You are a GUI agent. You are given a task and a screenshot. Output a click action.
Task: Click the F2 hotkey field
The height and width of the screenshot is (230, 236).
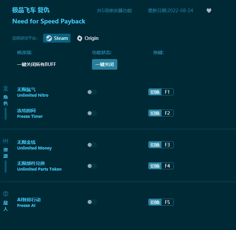click(167, 113)
